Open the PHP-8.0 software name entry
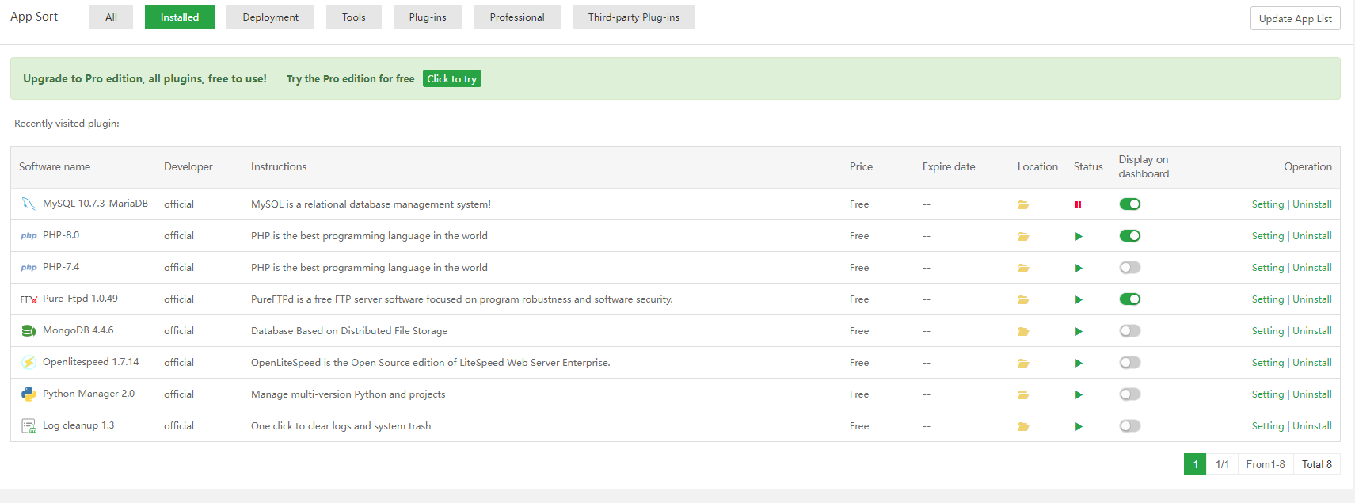Screen dimensions: 1355x503 pos(61,235)
